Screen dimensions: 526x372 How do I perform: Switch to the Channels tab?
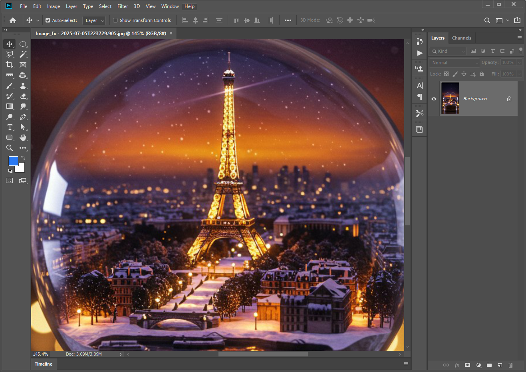click(461, 38)
